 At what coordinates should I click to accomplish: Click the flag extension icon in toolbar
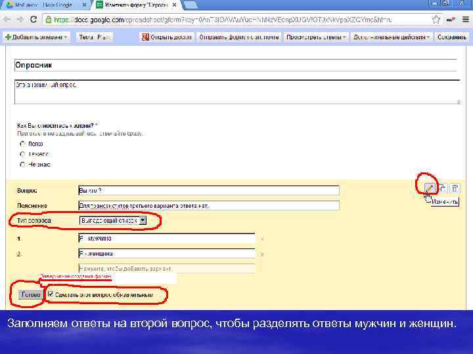point(451,20)
